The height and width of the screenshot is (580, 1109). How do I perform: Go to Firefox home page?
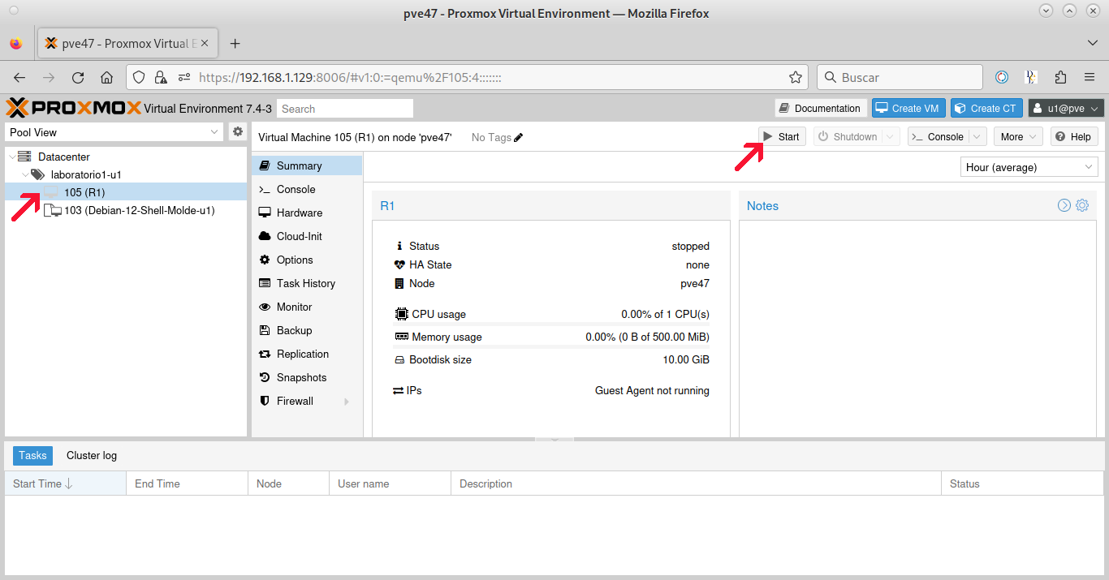point(106,77)
